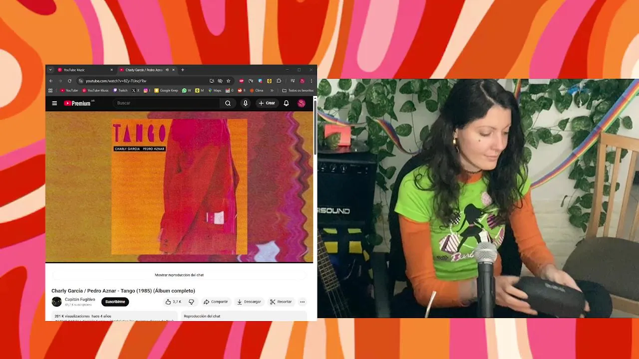Click the Reproducción del chat panel header
The height and width of the screenshot is (359, 639).
(x=202, y=316)
